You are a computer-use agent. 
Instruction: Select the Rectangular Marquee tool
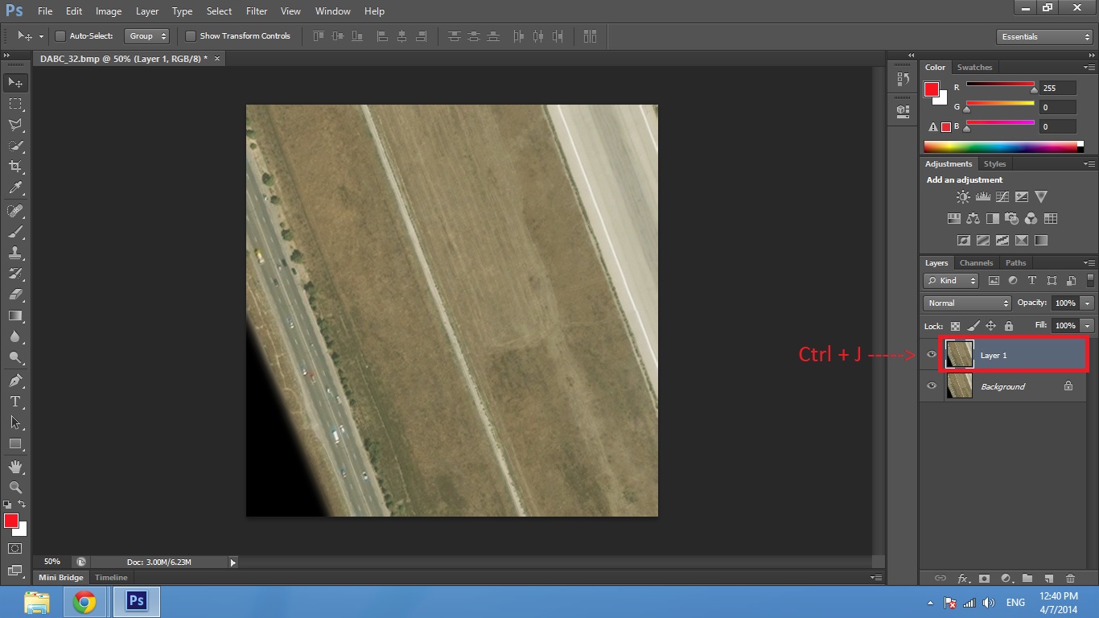pyautogui.click(x=15, y=104)
